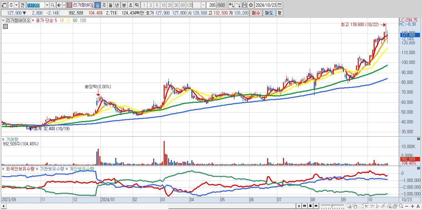Open the '경' company info badge
The image size is (422, 210).
[x=69, y=5]
